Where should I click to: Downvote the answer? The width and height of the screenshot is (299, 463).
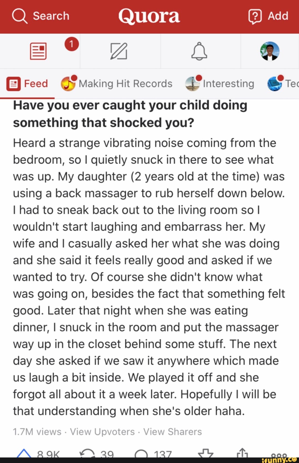click(206, 454)
